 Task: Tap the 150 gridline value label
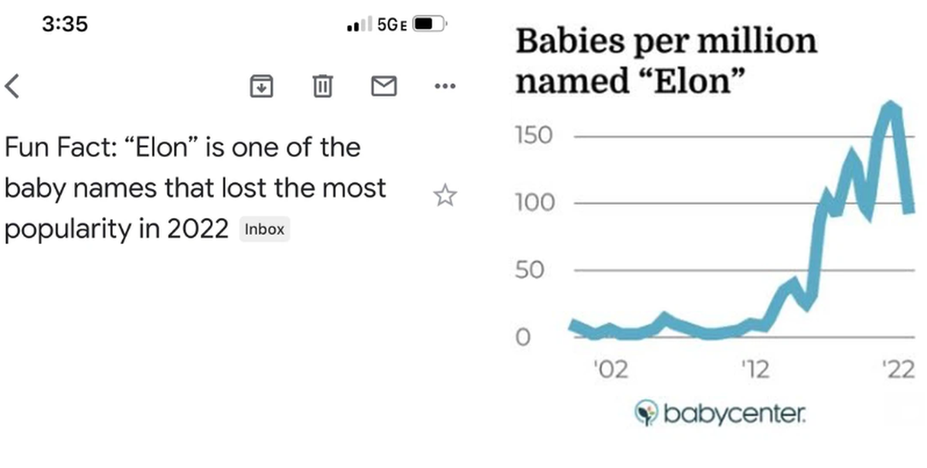[x=534, y=137]
